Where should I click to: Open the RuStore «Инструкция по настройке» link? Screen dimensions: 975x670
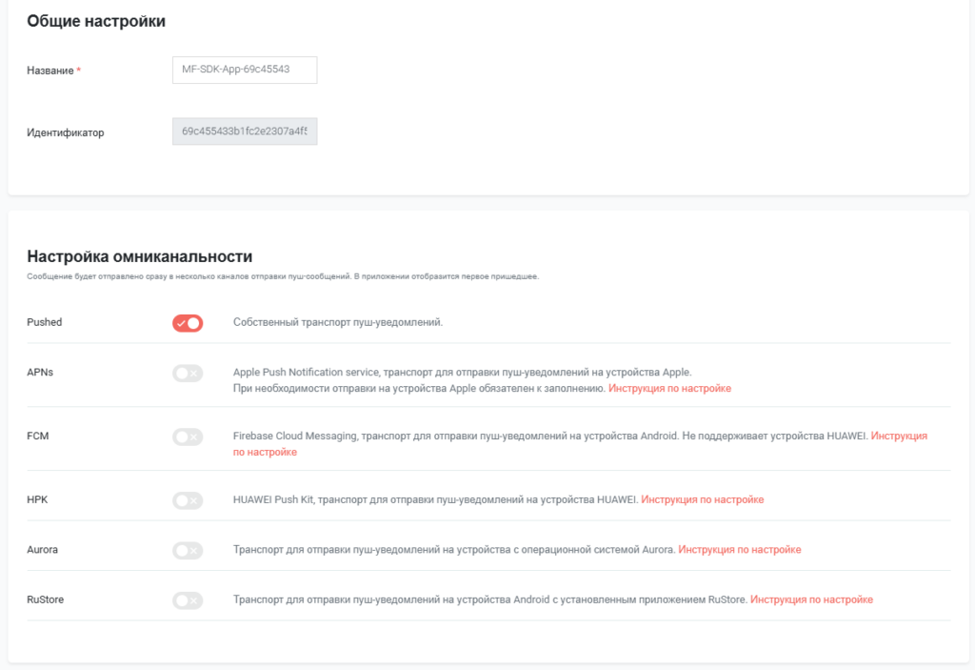(x=811, y=600)
